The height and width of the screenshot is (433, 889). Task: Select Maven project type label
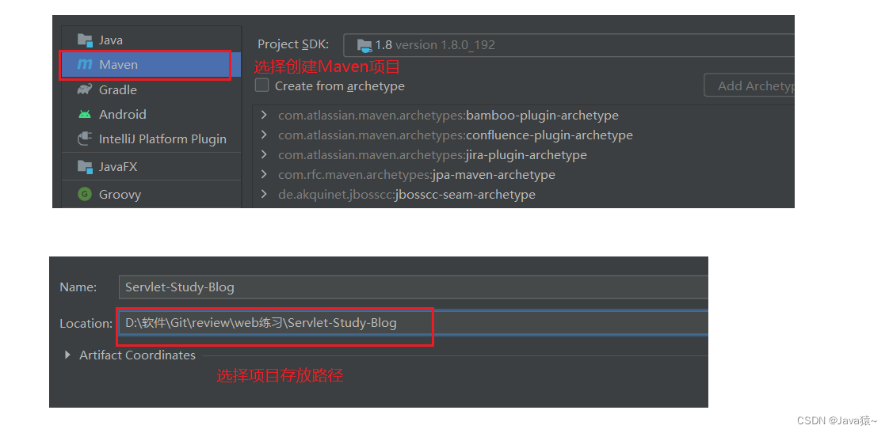(119, 65)
